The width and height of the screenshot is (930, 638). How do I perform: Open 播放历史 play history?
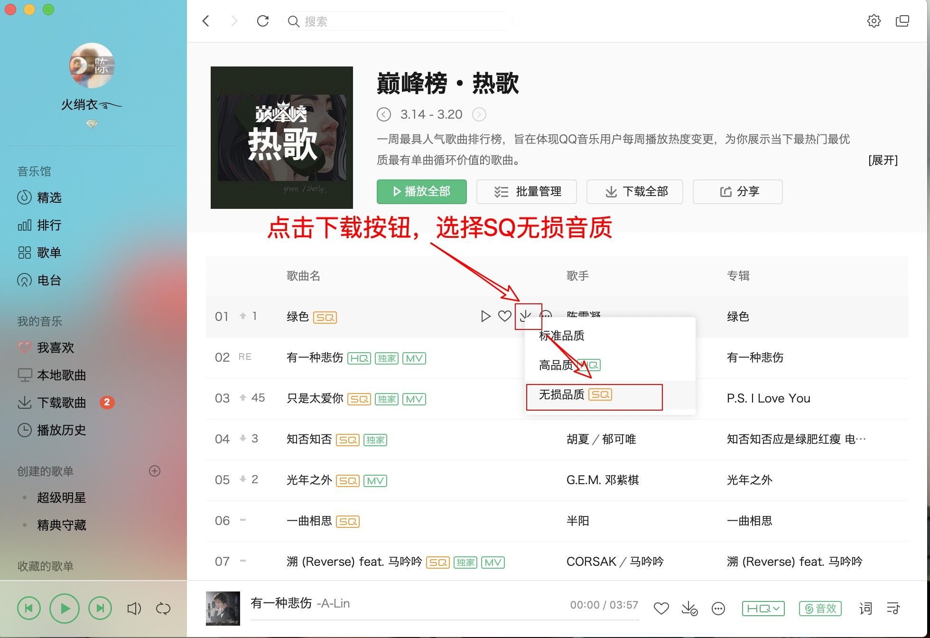(52, 430)
